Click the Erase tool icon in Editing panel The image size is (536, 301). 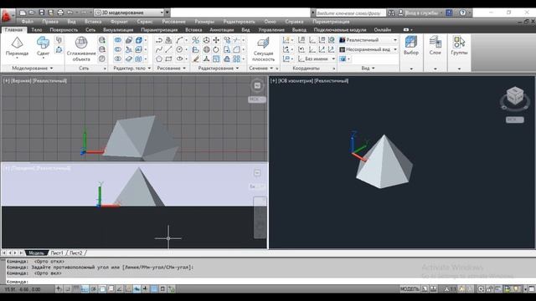coord(195,59)
